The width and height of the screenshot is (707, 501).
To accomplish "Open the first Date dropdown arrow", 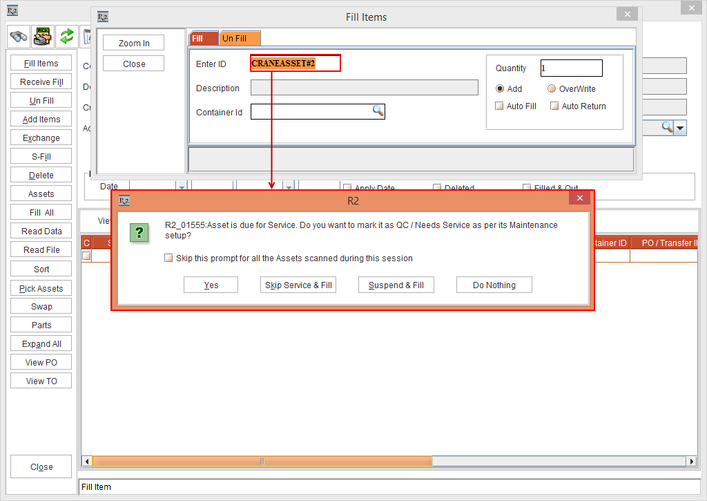I will coord(182,186).
